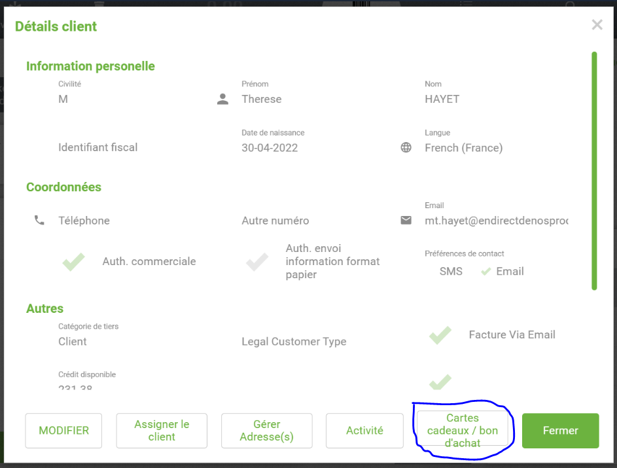Toggle the Auth. commerciale checkmark
Viewport: 617px width, 468px height.
(73, 261)
